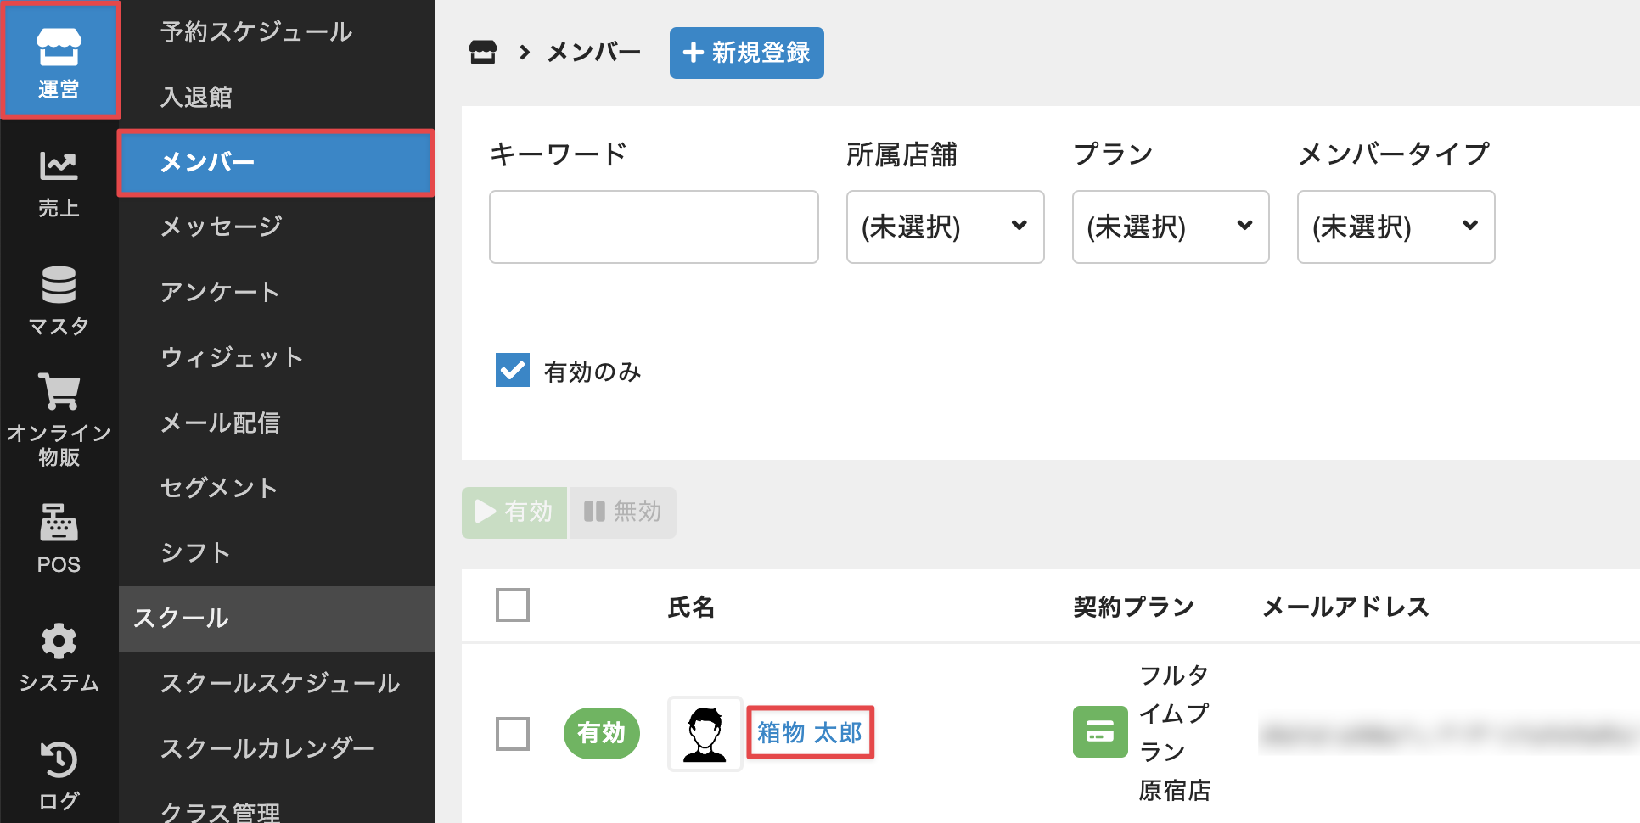Select メール配信 in the sidebar menu
The image size is (1640, 823).
tap(221, 423)
